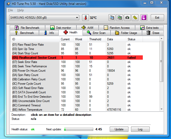This screenshot has height=139, width=171.
Task: Select the (B7) SATA Downshift Count row
Action: 77,92
